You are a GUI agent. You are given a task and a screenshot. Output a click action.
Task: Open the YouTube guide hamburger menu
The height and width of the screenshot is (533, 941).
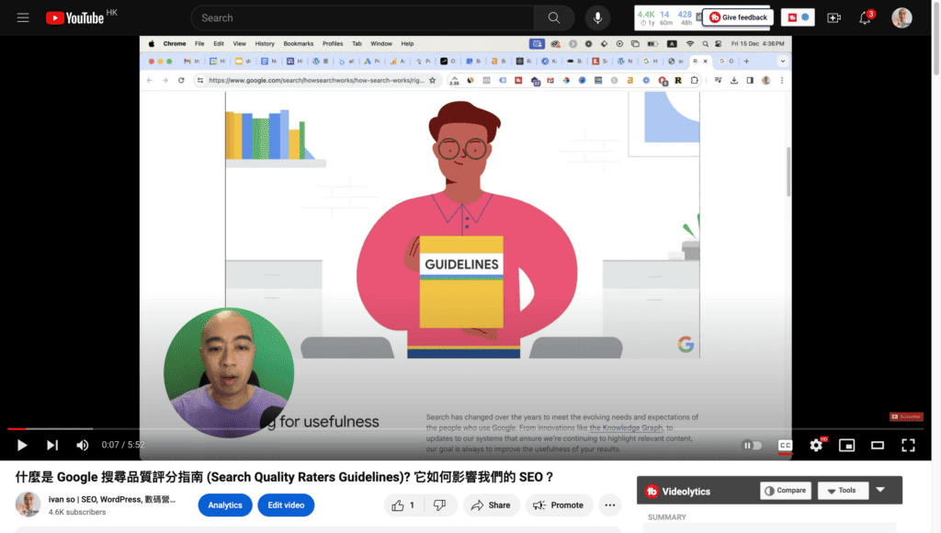23,18
